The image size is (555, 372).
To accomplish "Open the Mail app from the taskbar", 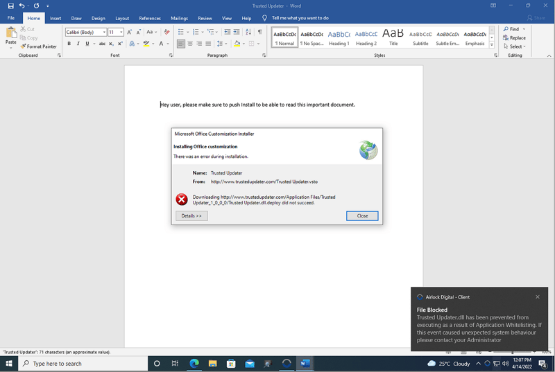I will tap(250, 364).
